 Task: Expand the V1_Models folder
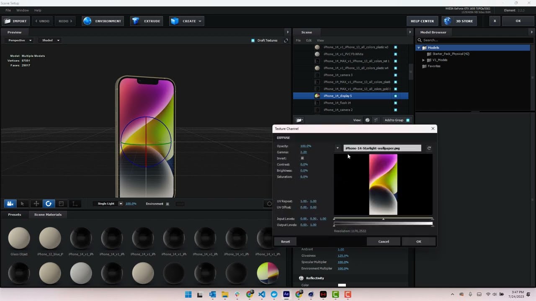coord(423,60)
